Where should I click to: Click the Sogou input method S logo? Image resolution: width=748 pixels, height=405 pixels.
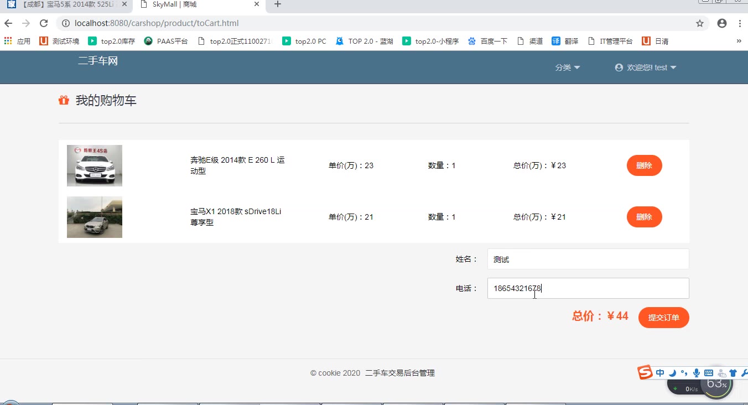click(x=645, y=372)
